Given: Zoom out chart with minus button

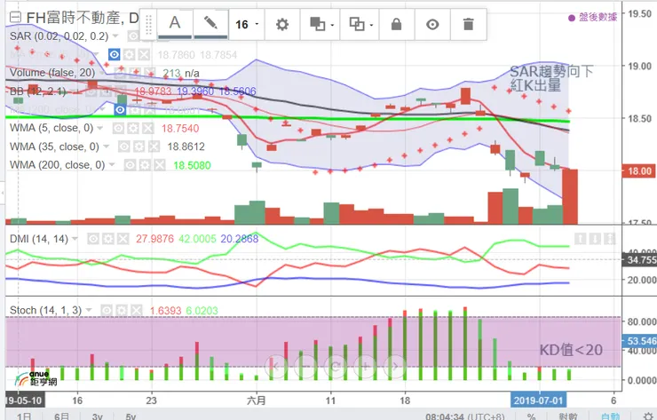Looking at the screenshot, I should (305, 367).
